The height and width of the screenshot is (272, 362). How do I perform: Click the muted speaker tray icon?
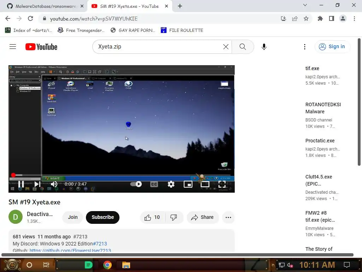click(290, 265)
